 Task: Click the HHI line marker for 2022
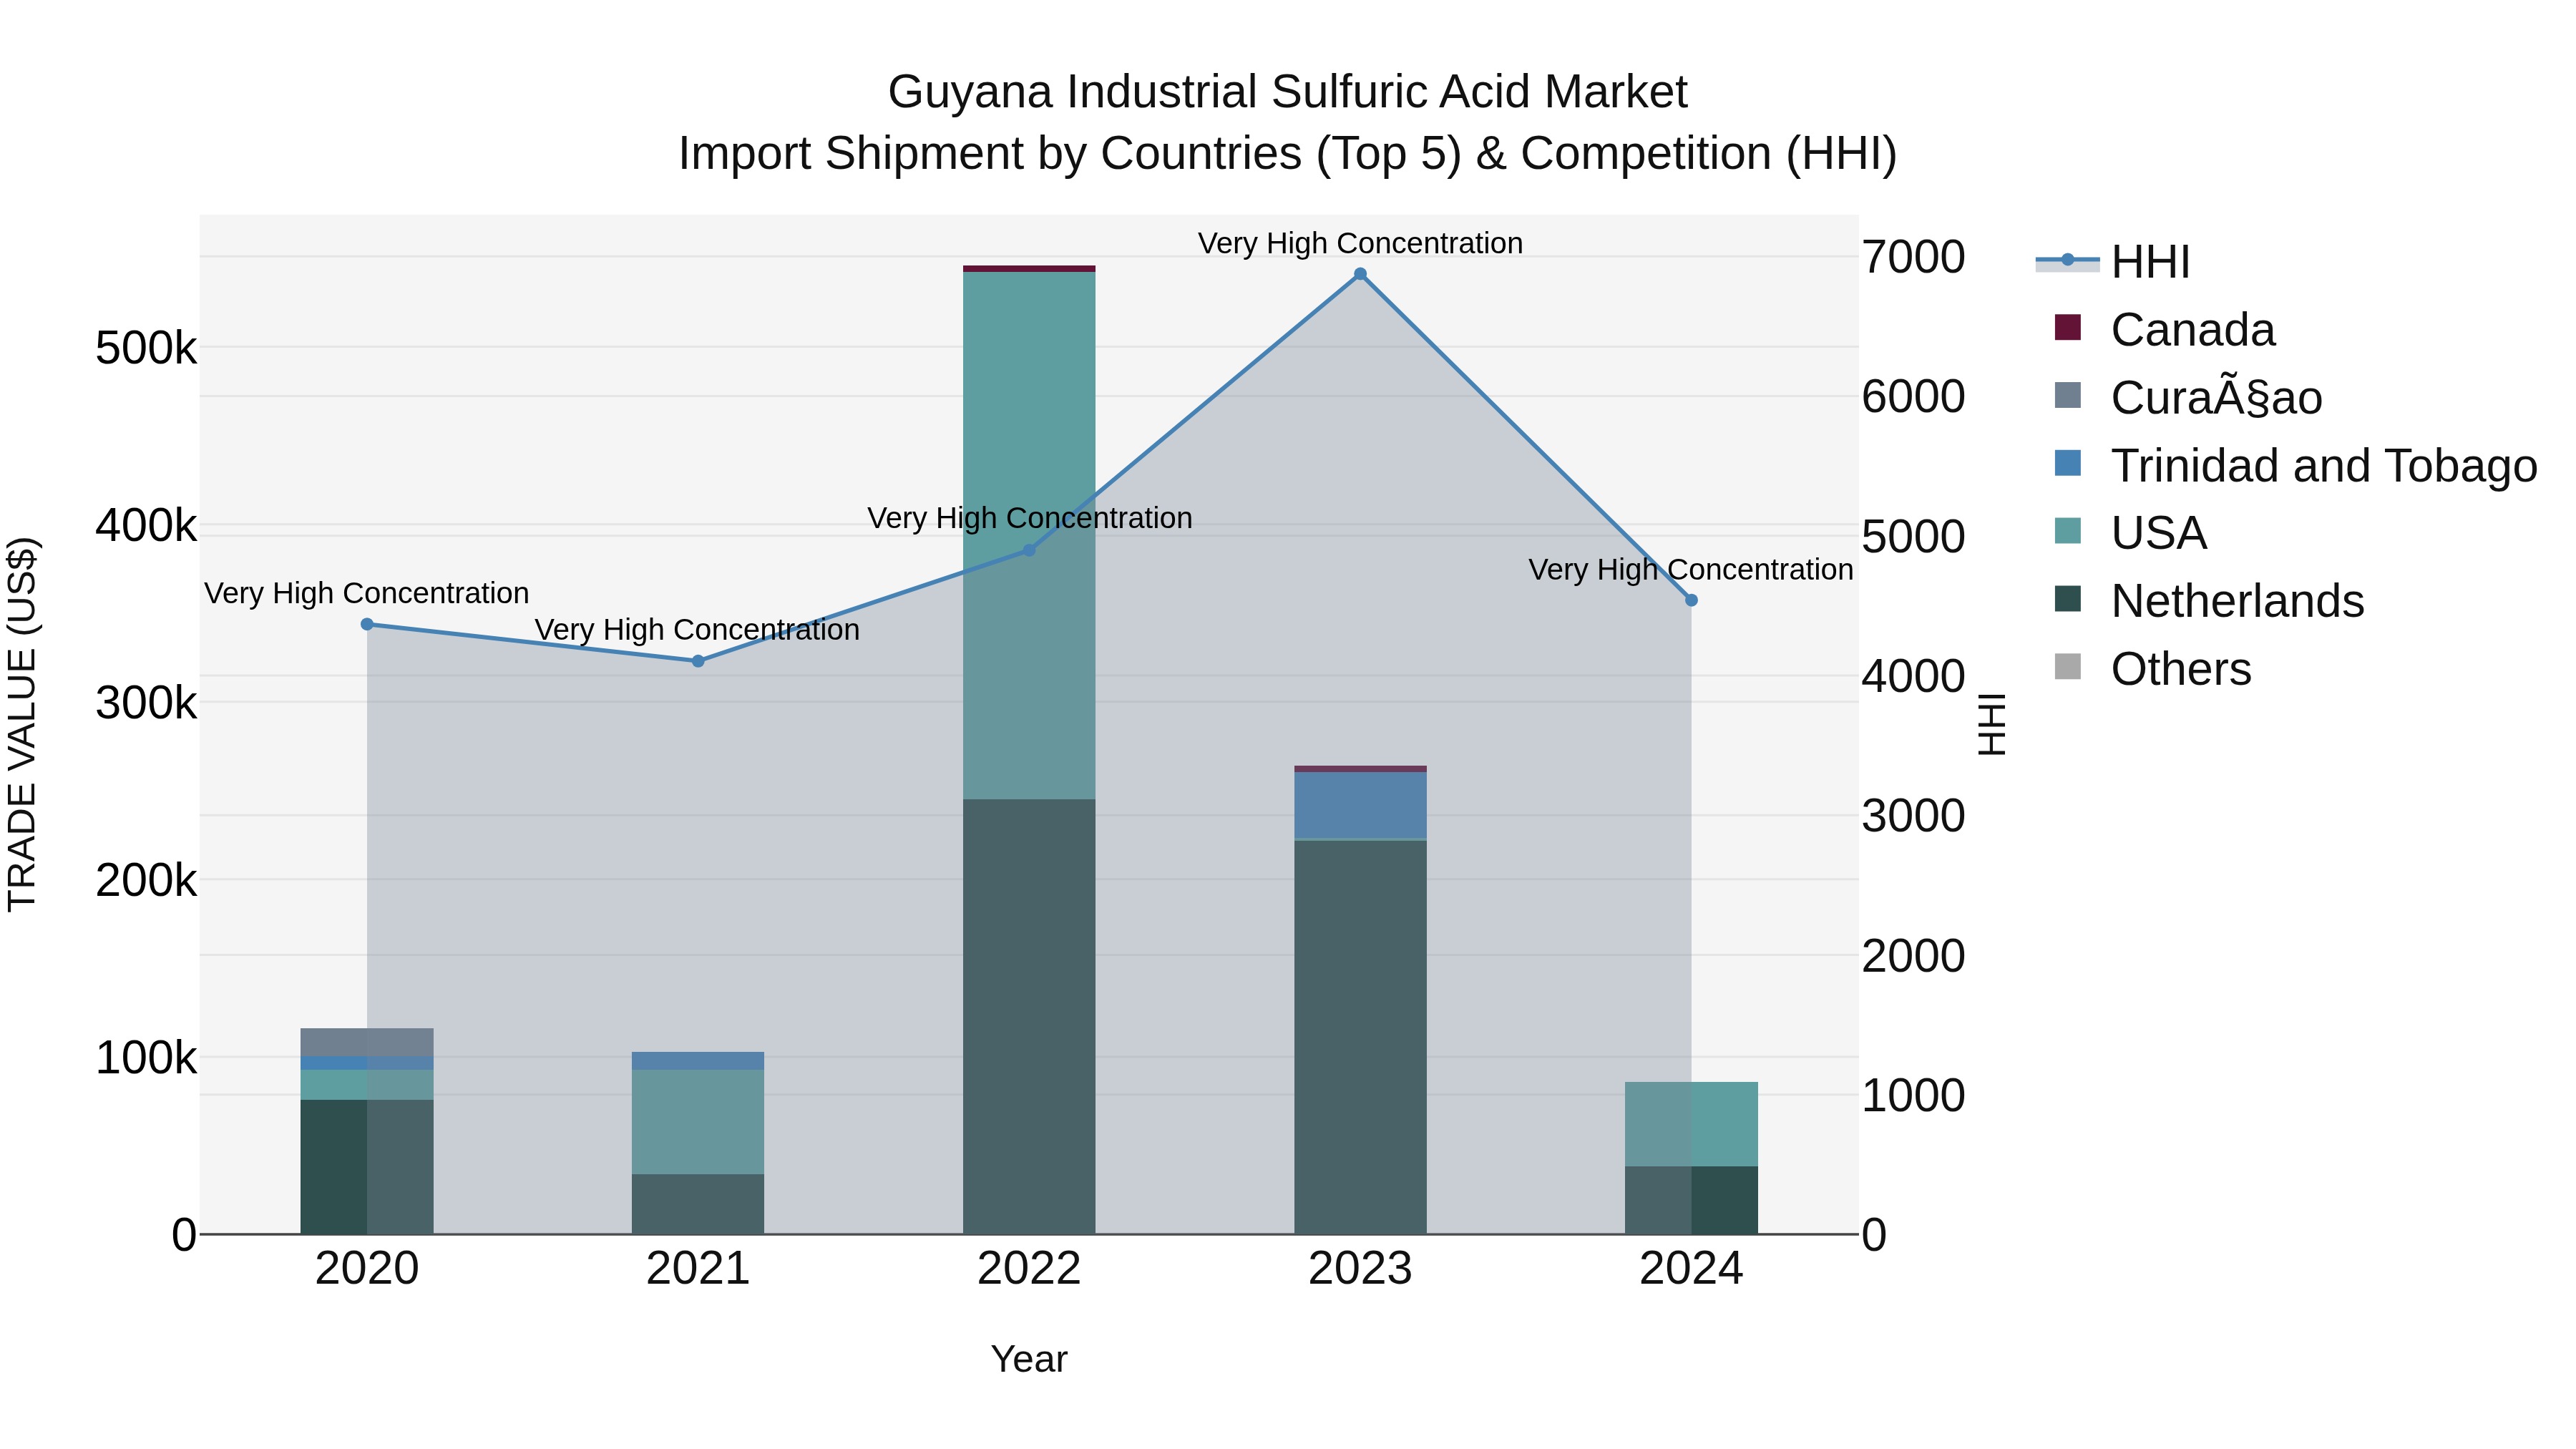tap(1029, 550)
